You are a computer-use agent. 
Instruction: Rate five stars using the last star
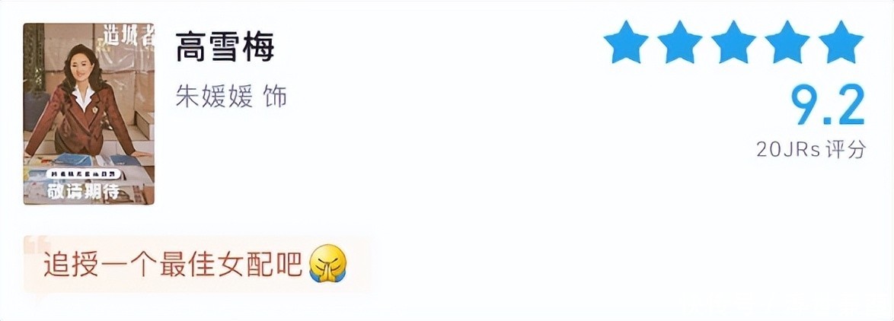point(841,43)
